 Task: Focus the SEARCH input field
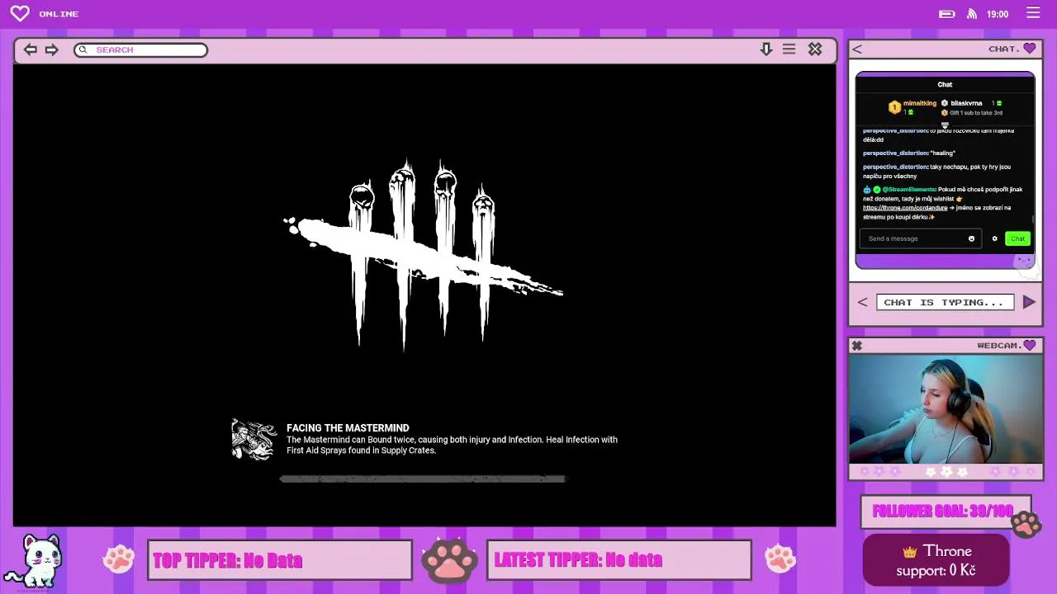pos(140,49)
